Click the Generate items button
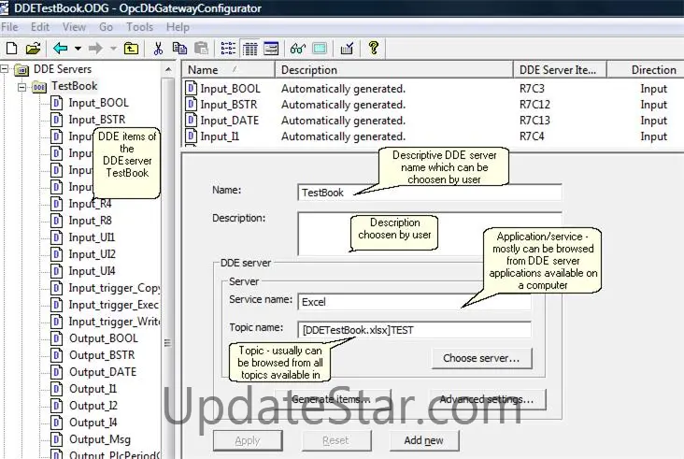The image size is (684, 459). pyautogui.click(x=333, y=399)
